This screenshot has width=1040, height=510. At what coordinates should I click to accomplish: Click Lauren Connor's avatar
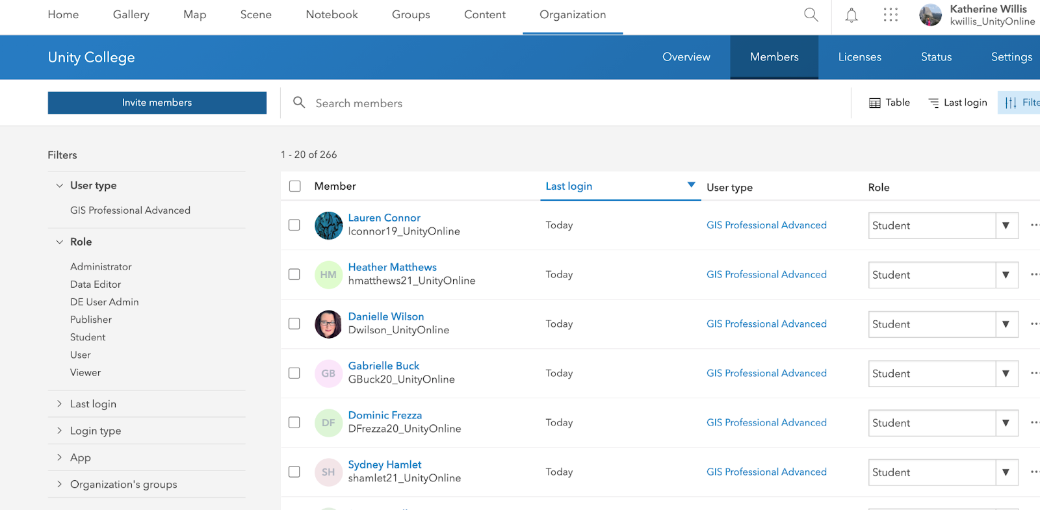click(328, 225)
